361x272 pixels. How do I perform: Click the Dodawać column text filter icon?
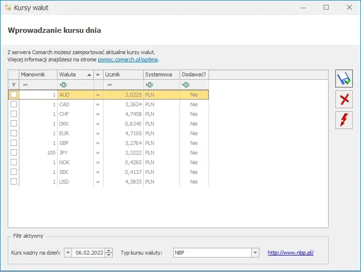pyautogui.click(x=186, y=85)
